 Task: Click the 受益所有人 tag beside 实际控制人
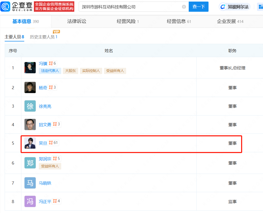[115, 71]
